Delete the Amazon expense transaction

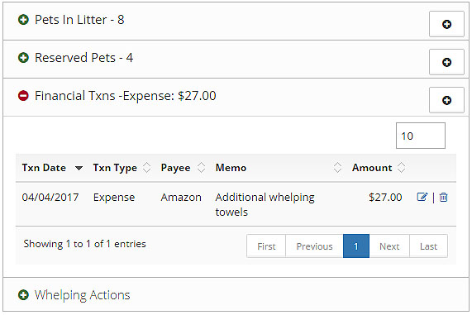(x=443, y=198)
